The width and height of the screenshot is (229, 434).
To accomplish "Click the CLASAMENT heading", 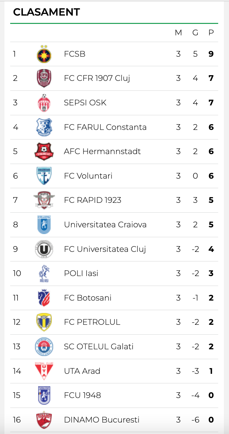I will [x=46, y=12].
